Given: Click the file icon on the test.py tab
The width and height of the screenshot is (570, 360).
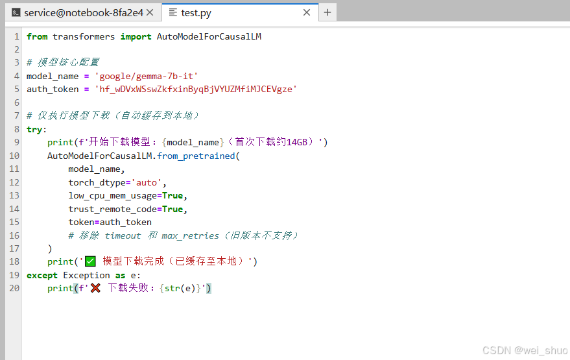Looking at the screenshot, I should 173,13.
